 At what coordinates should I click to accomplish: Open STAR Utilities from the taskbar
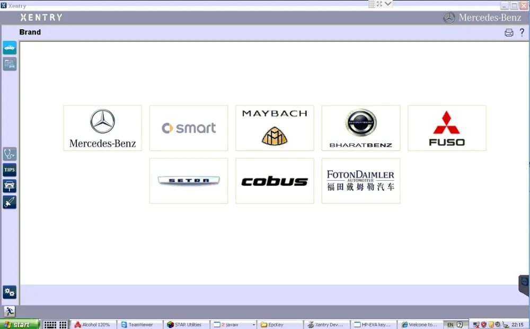pos(187,325)
